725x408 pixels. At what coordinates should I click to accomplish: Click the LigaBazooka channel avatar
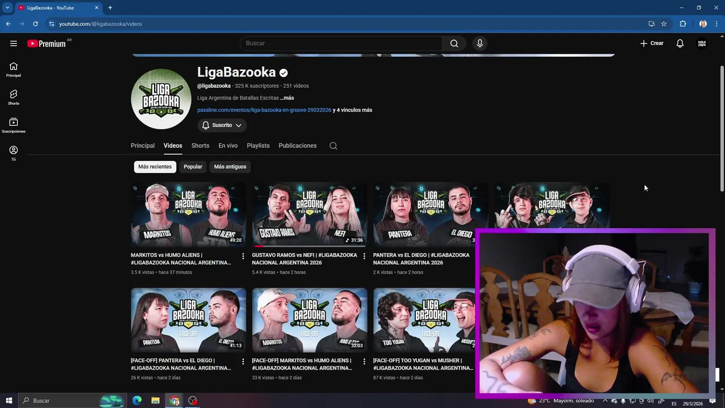click(x=161, y=99)
